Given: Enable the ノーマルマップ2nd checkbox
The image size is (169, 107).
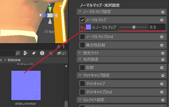Looking at the screenshot, I should coord(83,37).
